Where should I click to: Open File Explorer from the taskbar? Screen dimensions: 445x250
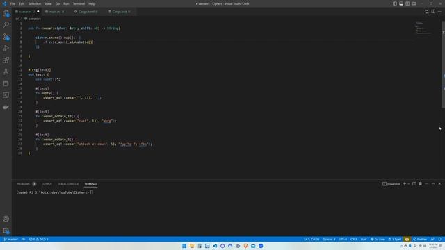192,246
